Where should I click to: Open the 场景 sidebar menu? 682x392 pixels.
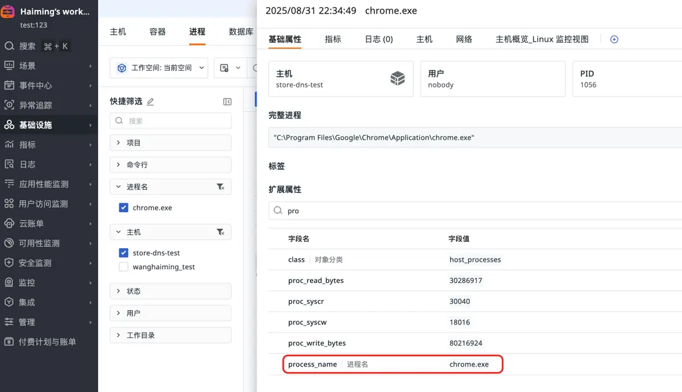click(x=48, y=66)
